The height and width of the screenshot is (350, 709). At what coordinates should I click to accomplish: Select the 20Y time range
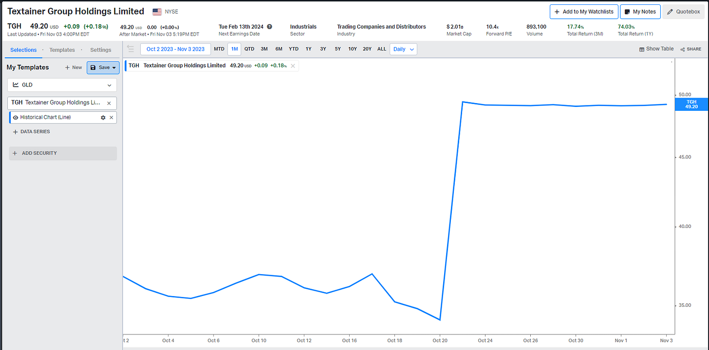pyautogui.click(x=367, y=49)
